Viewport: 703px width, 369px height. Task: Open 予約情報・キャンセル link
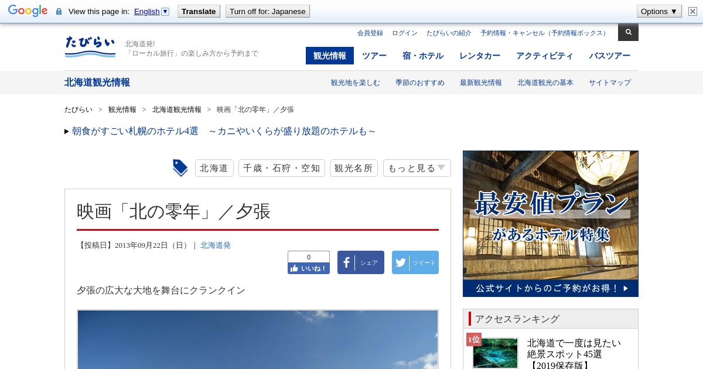[x=545, y=33]
